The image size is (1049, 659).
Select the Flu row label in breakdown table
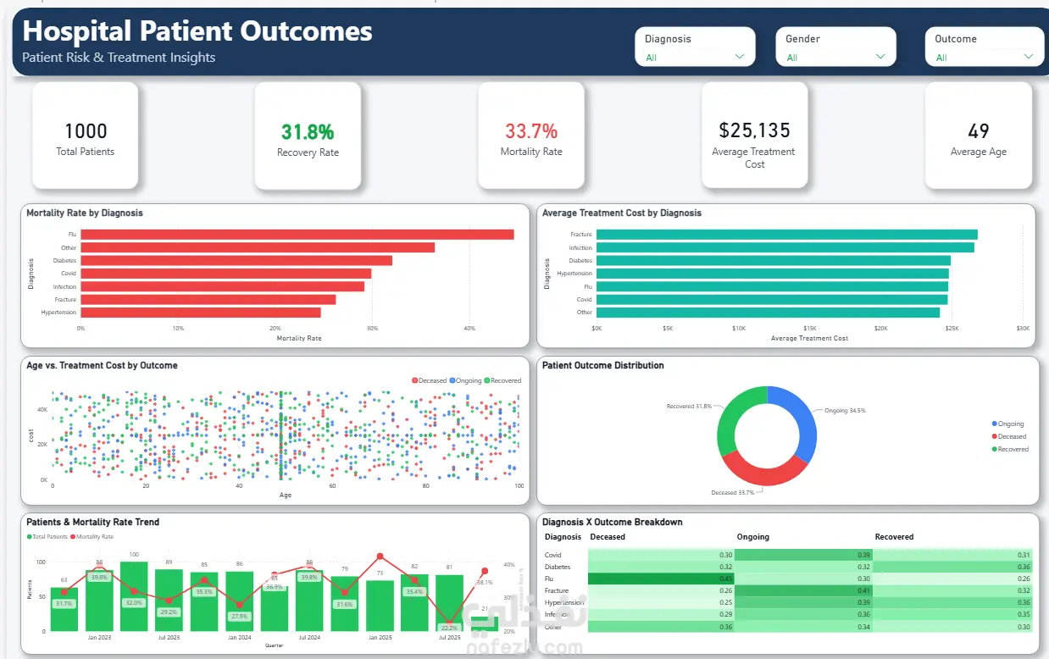tap(548, 579)
